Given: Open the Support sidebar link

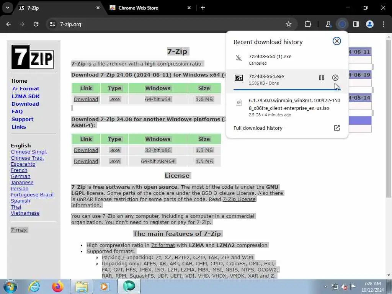Looking at the screenshot, I should point(22,119).
